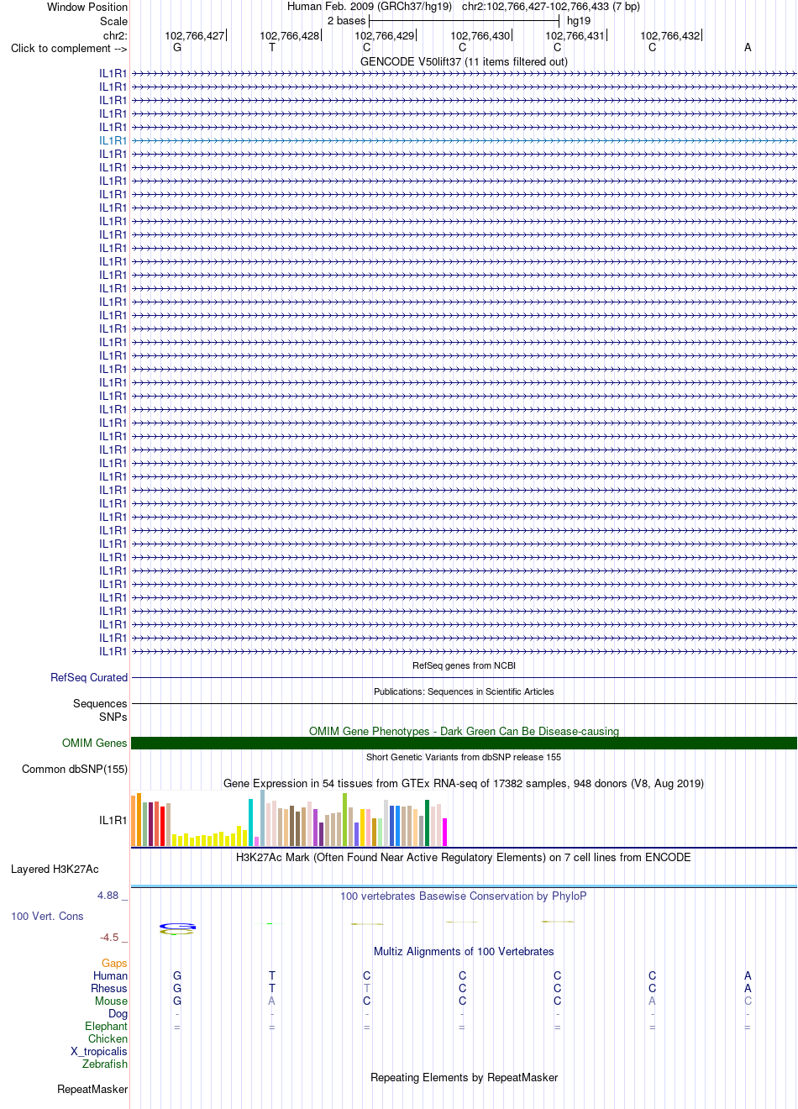The height and width of the screenshot is (1109, 798).
Task: Click the first orange bar in GTEx chart
Action: 133,821
